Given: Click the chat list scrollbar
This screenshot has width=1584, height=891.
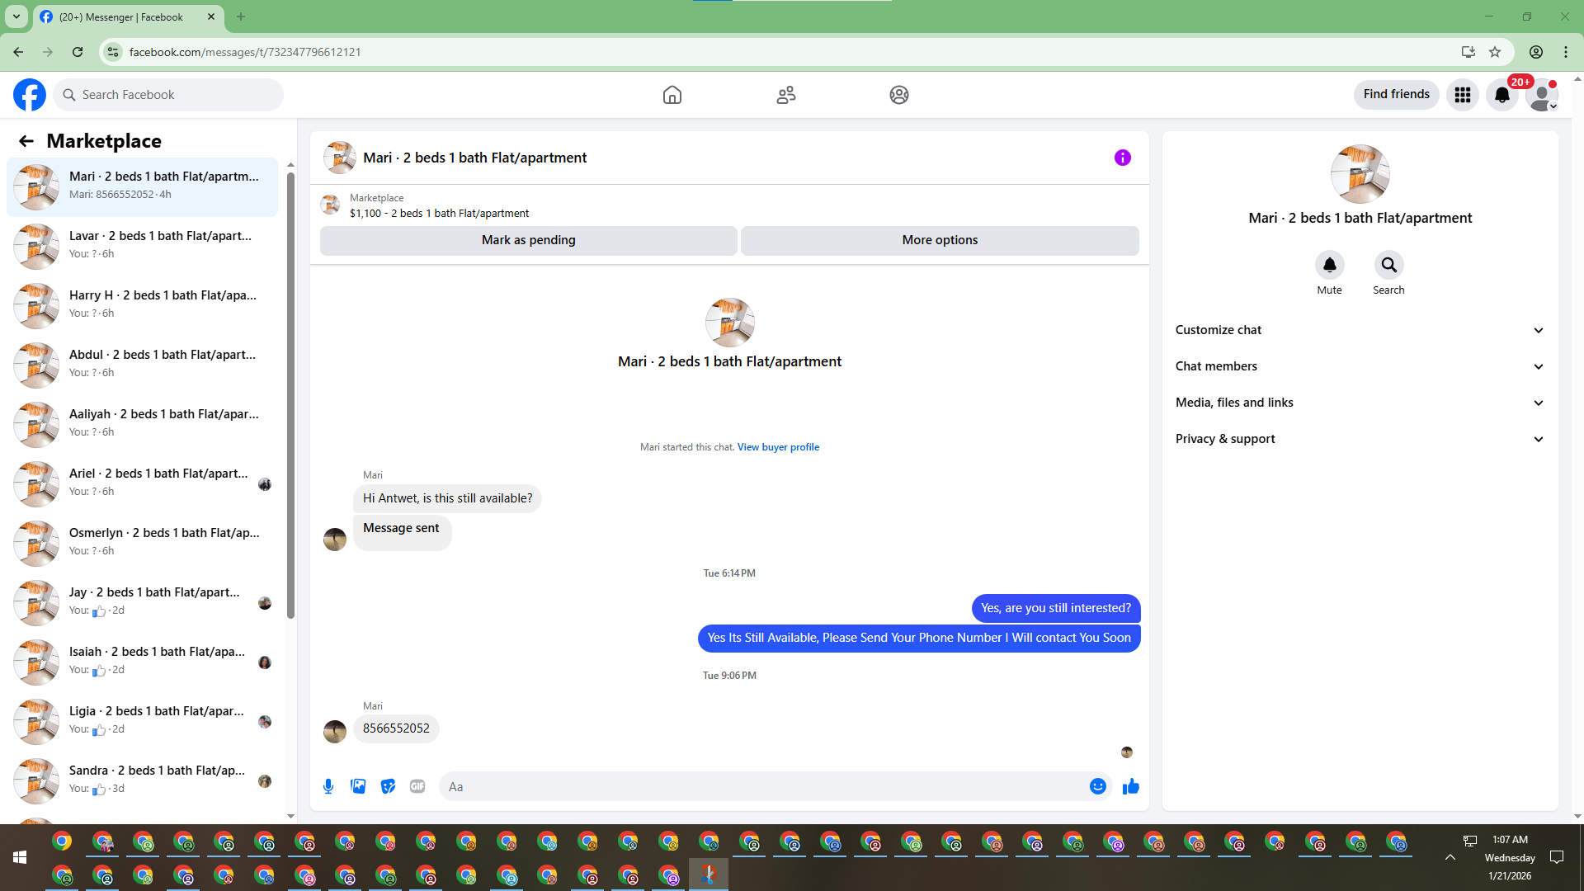Looking at the screenshot, I should 290,394.
